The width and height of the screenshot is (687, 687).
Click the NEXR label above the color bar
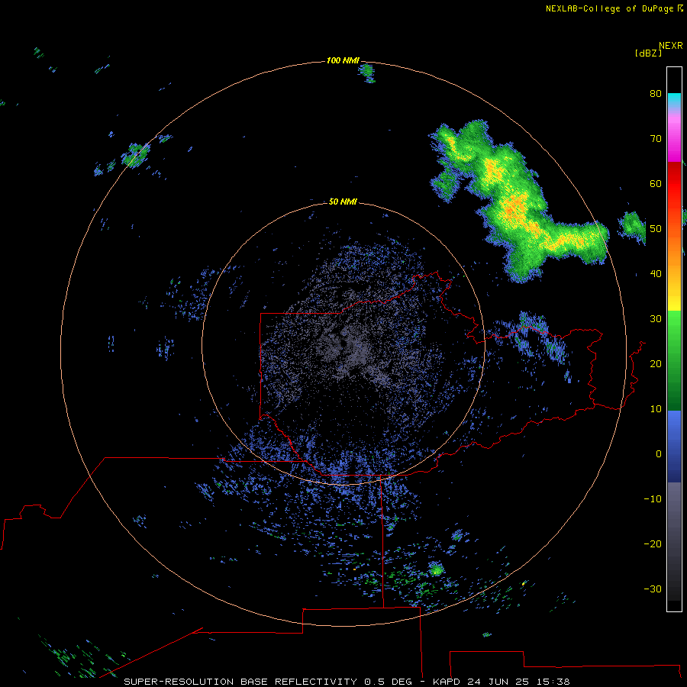coord(671,46)
